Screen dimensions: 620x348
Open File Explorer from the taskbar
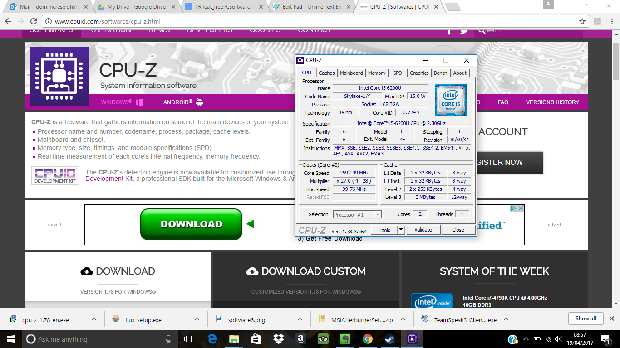point(234,339)
